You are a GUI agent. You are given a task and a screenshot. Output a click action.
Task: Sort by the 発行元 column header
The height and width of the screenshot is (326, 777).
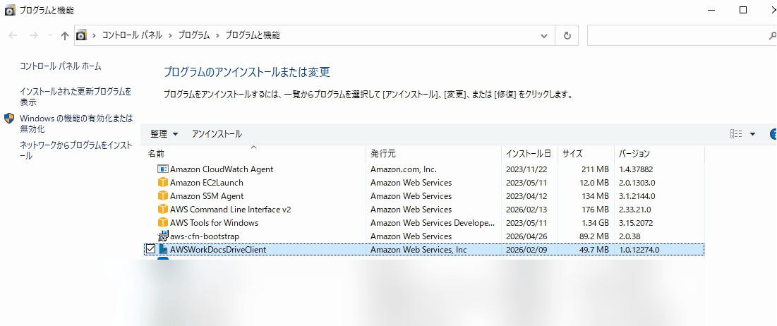pyautogui.click(x=383, y=153)
